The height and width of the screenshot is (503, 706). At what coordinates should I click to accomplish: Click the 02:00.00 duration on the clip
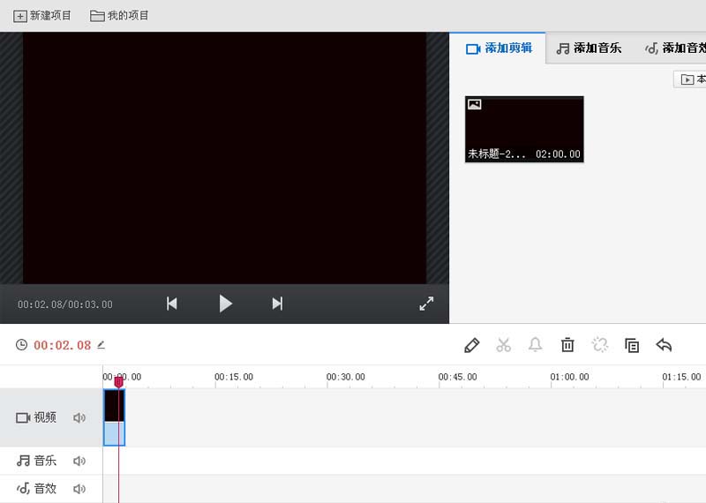[558, 154]
